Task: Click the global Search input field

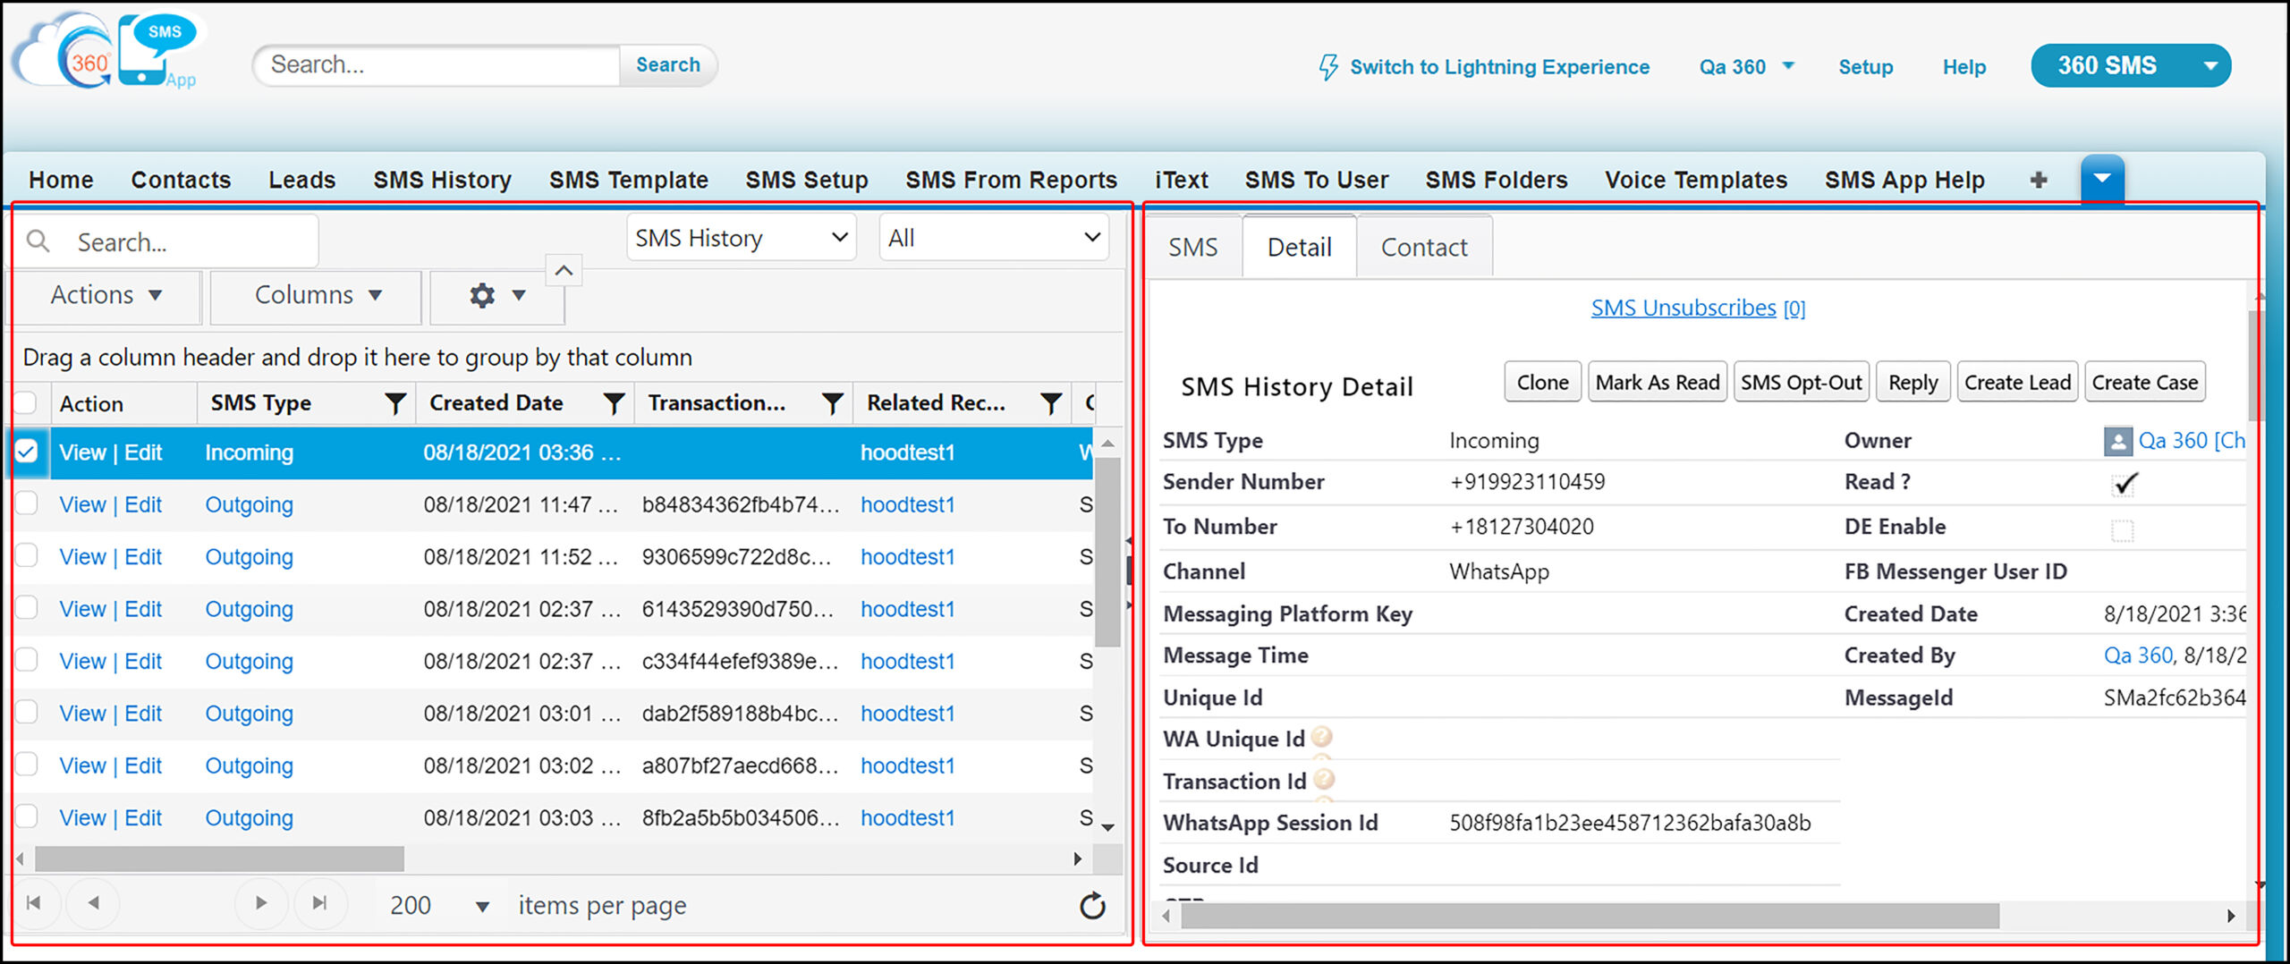Action: coord(438,65)
